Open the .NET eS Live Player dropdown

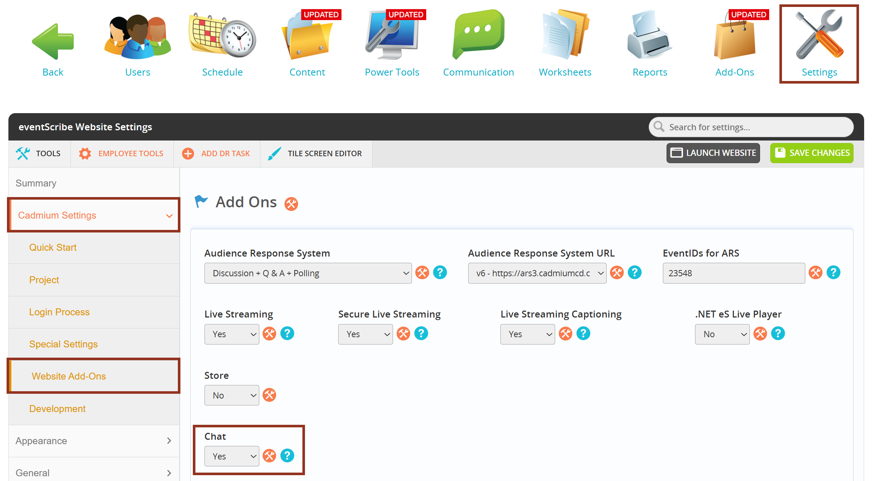point(722,334)
